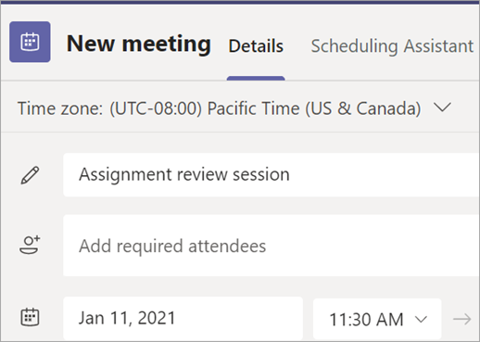Expand the time zone chevron

click(x=442, y=108)
